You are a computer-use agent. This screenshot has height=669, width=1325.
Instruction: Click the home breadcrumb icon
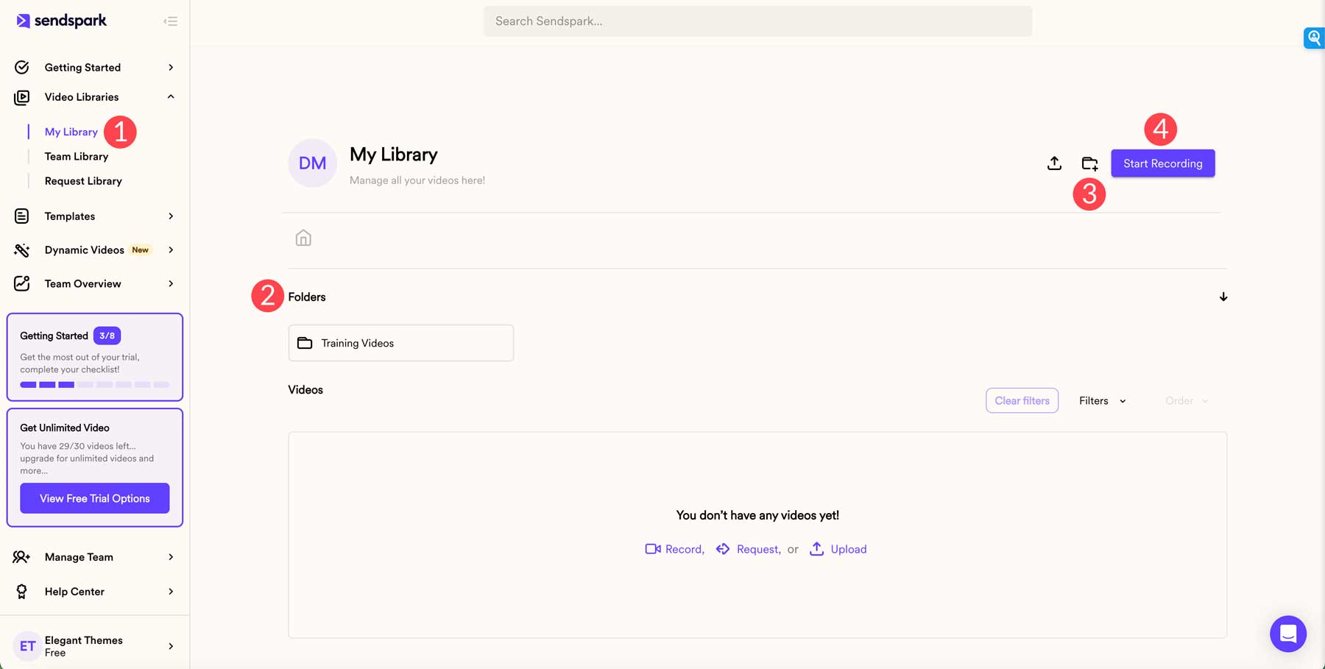303,237
